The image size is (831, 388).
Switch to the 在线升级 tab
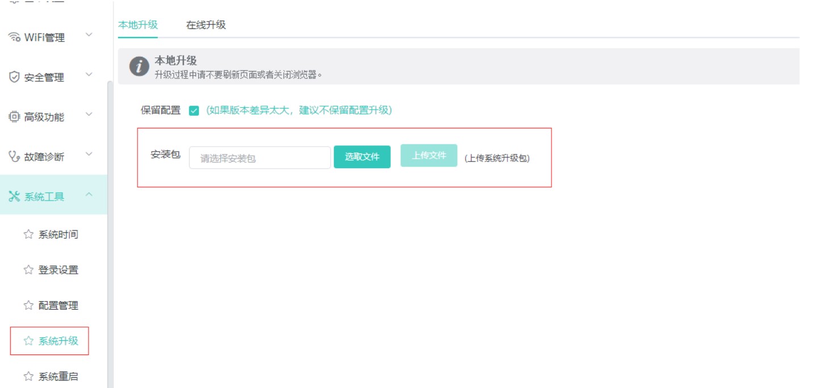tap(206, 25)
